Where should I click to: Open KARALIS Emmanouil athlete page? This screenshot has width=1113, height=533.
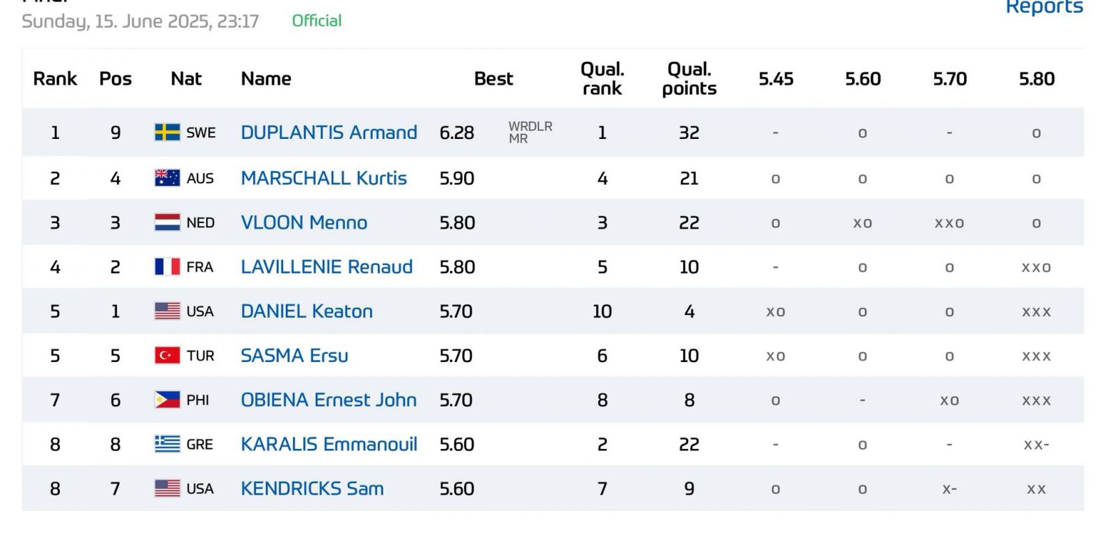click(x=329, y=444)
